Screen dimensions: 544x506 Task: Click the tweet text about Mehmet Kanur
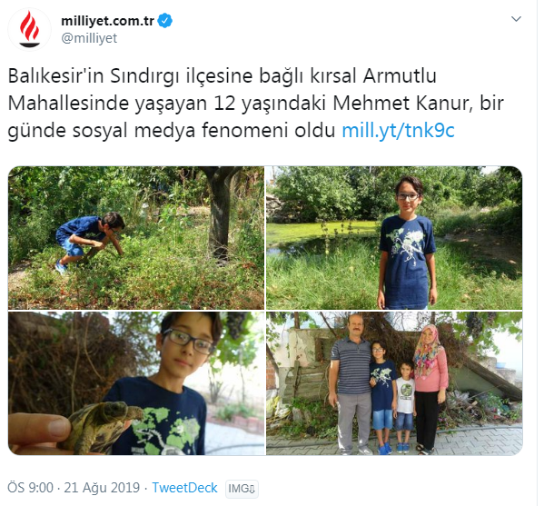click(x=255, y=103)
